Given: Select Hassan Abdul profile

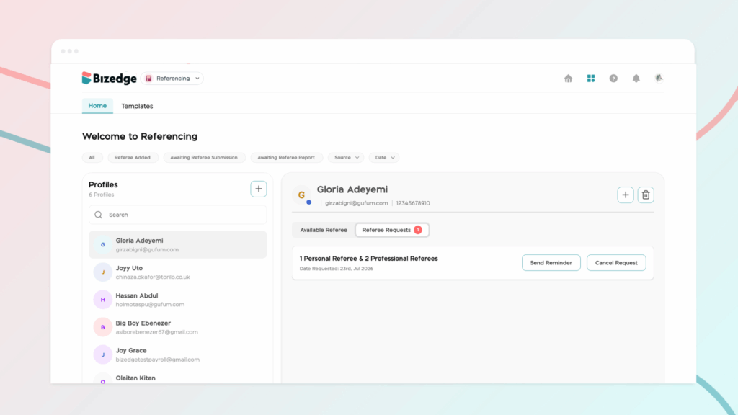Looking at the screenshot, I should tap(177, 300).
